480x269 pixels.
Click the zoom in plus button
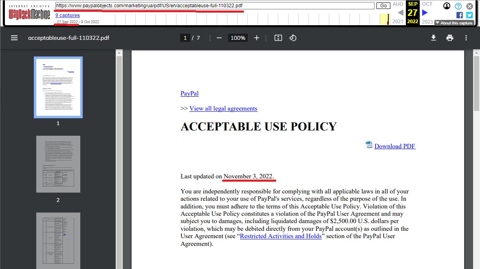point(257,38)
